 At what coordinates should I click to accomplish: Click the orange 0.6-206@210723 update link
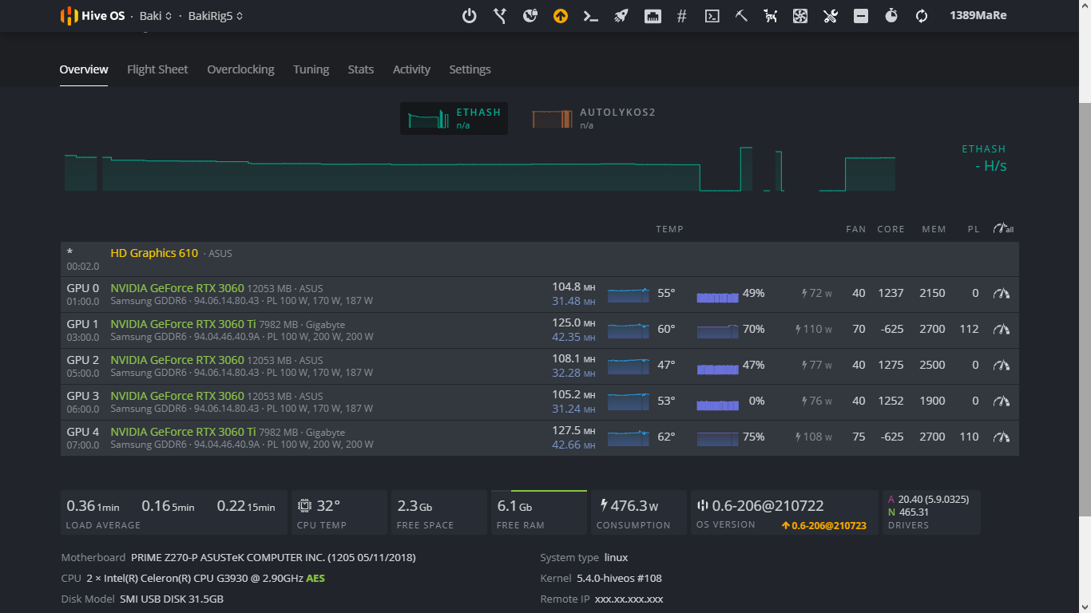point(823,526)
